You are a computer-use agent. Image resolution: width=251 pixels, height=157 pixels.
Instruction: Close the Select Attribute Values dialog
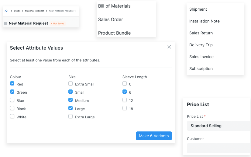[x=169, y=47]
